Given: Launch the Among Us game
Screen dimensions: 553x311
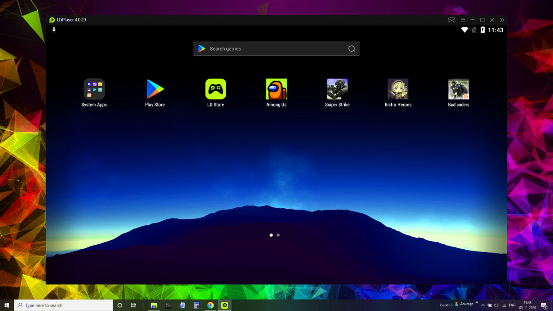Looking at the screenshot, I should point(276,89).
